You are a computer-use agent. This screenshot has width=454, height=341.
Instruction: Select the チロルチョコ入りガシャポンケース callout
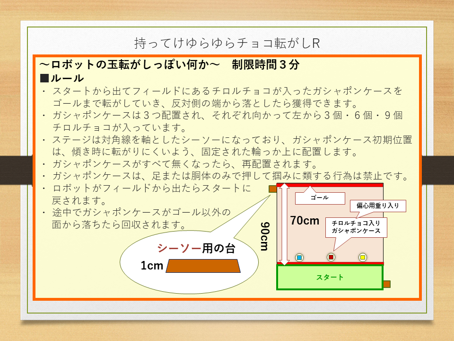(x=357, y=228)
